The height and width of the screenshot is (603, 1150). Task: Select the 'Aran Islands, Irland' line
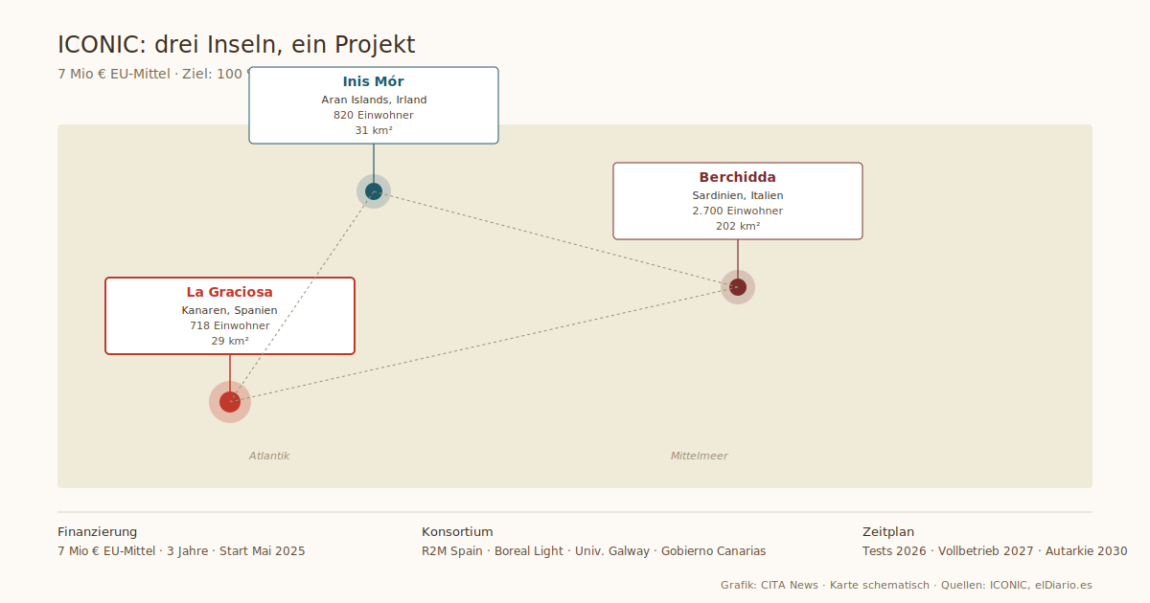click(x=374, y=100)
